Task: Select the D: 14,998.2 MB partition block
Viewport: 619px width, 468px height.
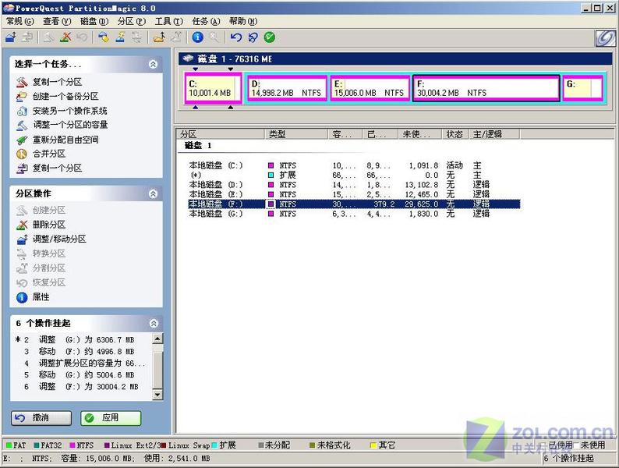Action: (x=287, y=88)
